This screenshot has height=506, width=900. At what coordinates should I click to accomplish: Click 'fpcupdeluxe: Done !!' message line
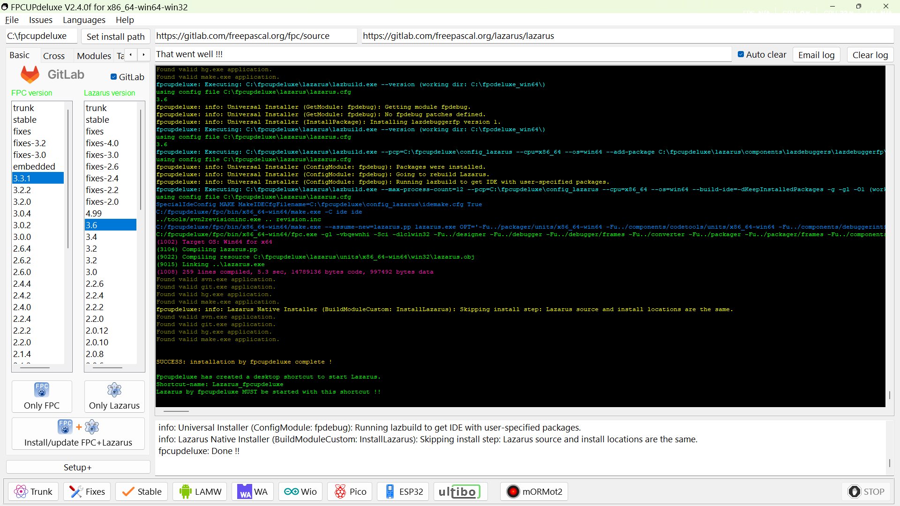click(199, 451)
